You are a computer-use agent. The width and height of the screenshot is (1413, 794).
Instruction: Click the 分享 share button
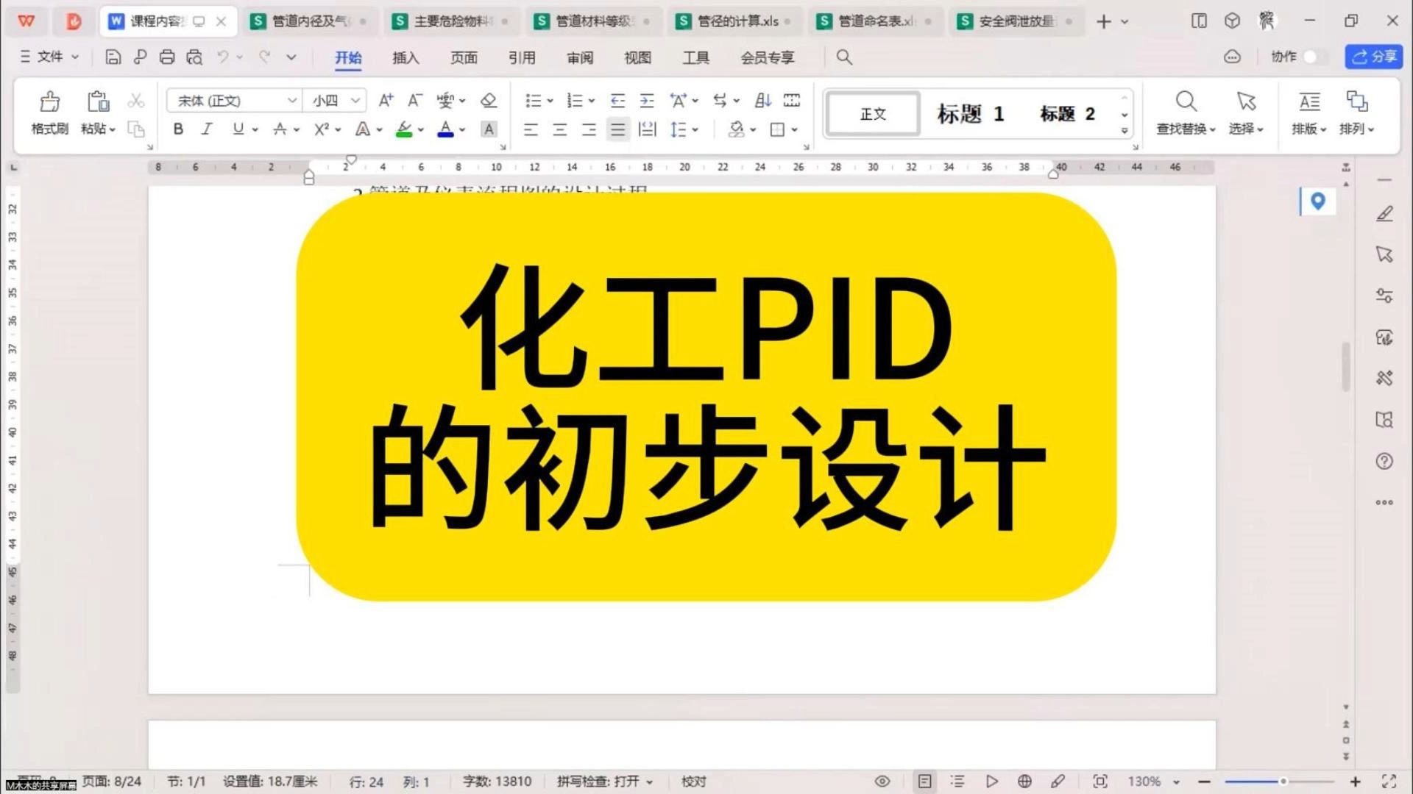tap(1373, 57)
